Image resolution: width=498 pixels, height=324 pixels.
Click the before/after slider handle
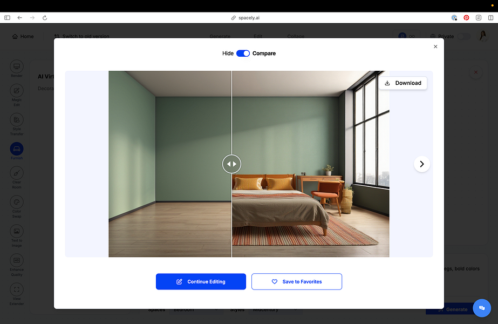pyautogui.click(x=231, y=164)
